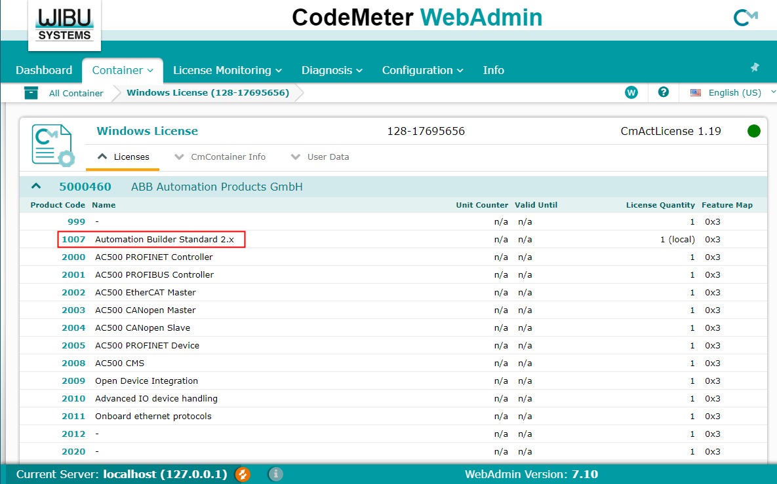The width and height of the screenshot is (777, 484).
Task: Open product code 2005
Action: [x=73, y=345]
